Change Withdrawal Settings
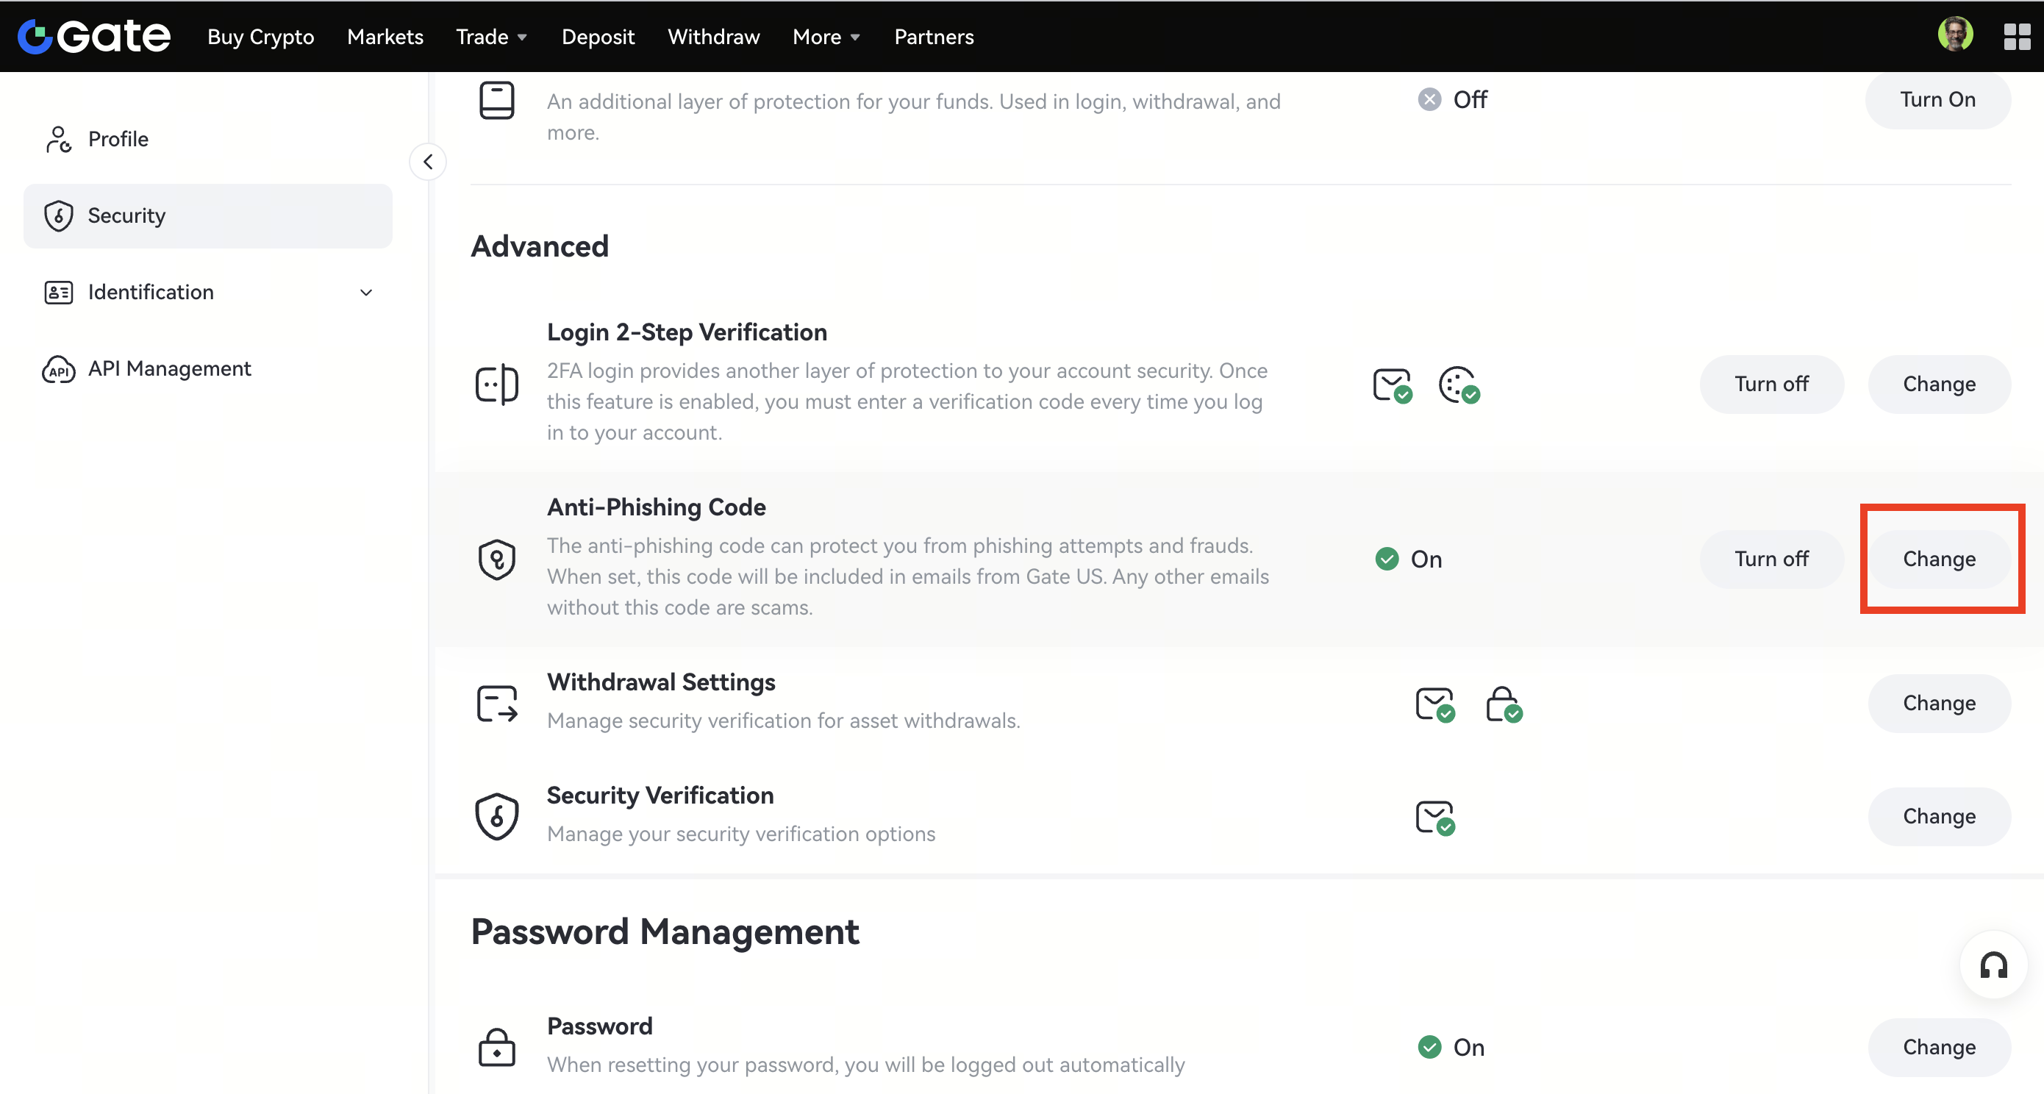This screenshot has height=1094, width=2044. click(1938, 703)
